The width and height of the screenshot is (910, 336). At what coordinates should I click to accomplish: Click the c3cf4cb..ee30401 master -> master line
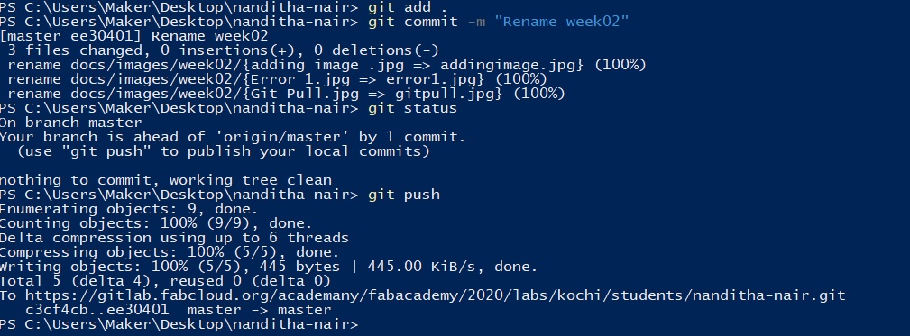tap(179, 311)
